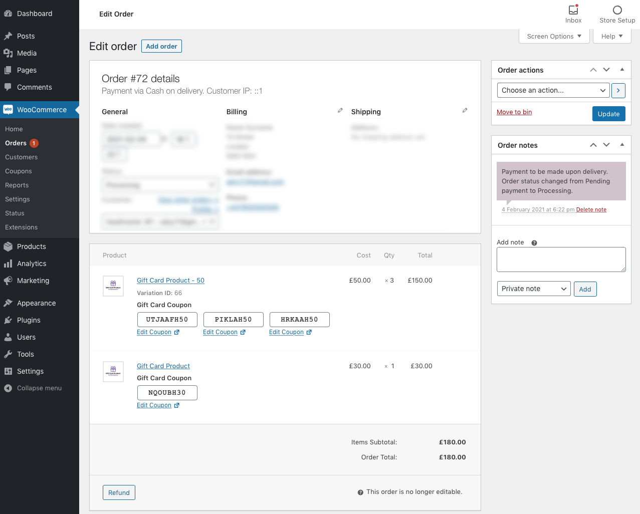Screen dimensions: 640x514
Task: Click inside the Add note text area
Action: point(561,259)
